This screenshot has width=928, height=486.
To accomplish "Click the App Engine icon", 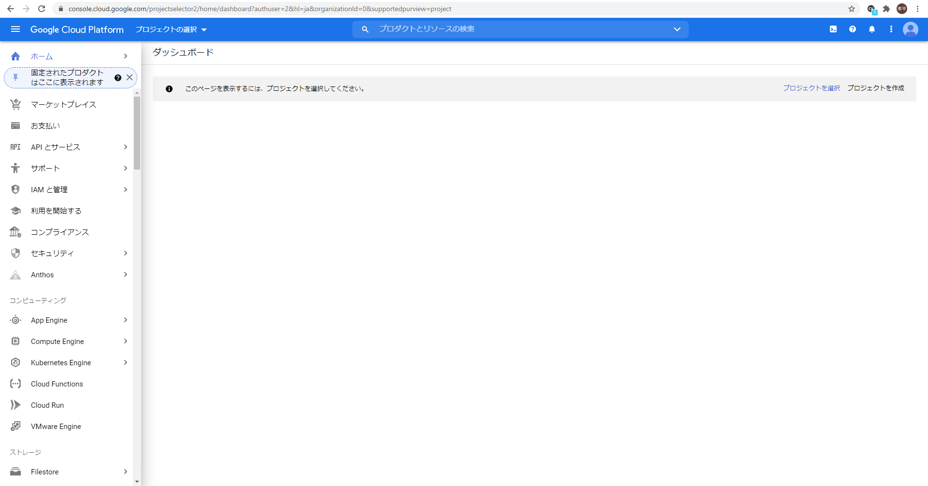I will pyautogui.click(x=15, y=320).
